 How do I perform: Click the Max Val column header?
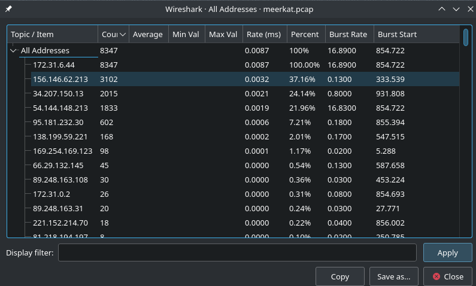click(x=224, y=34)
